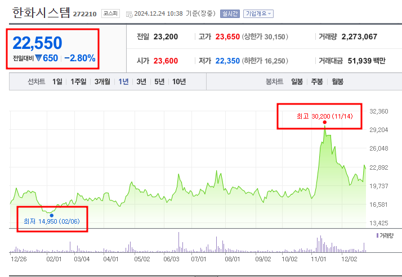Click the down arrow change indicator icon

pos(38,58)
